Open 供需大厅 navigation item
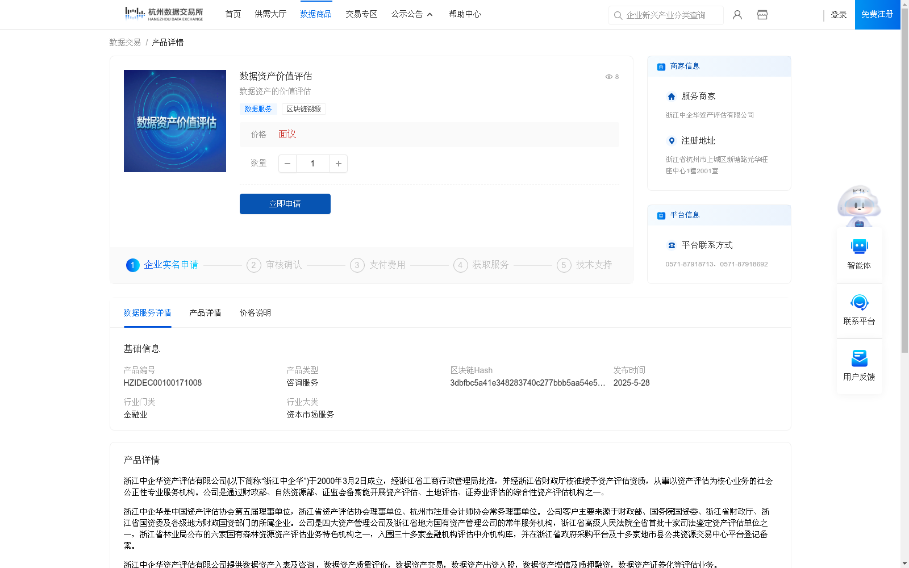909x568 pixels. [270, 14]
